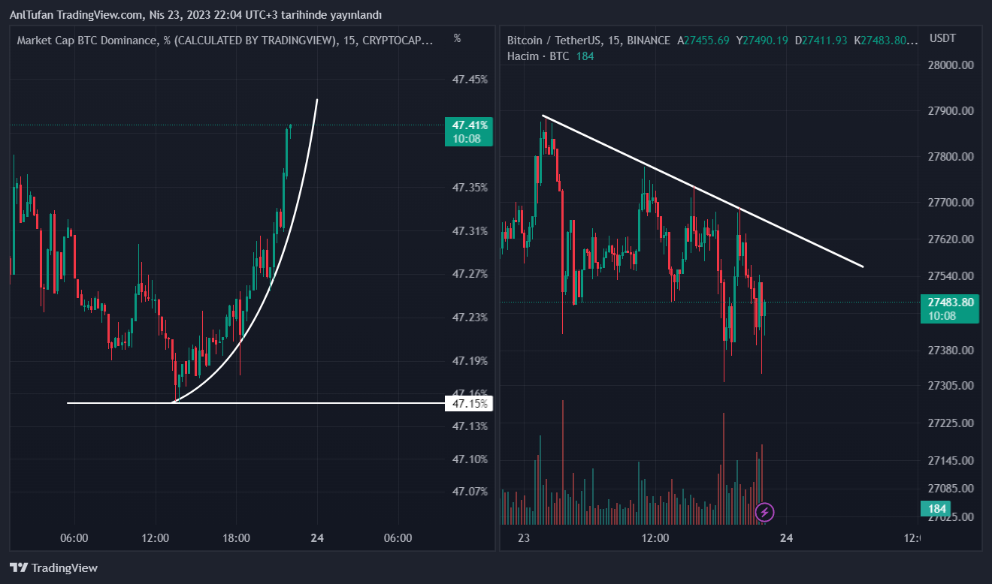Click the 18:00 time label on left chart

point(236,538)
